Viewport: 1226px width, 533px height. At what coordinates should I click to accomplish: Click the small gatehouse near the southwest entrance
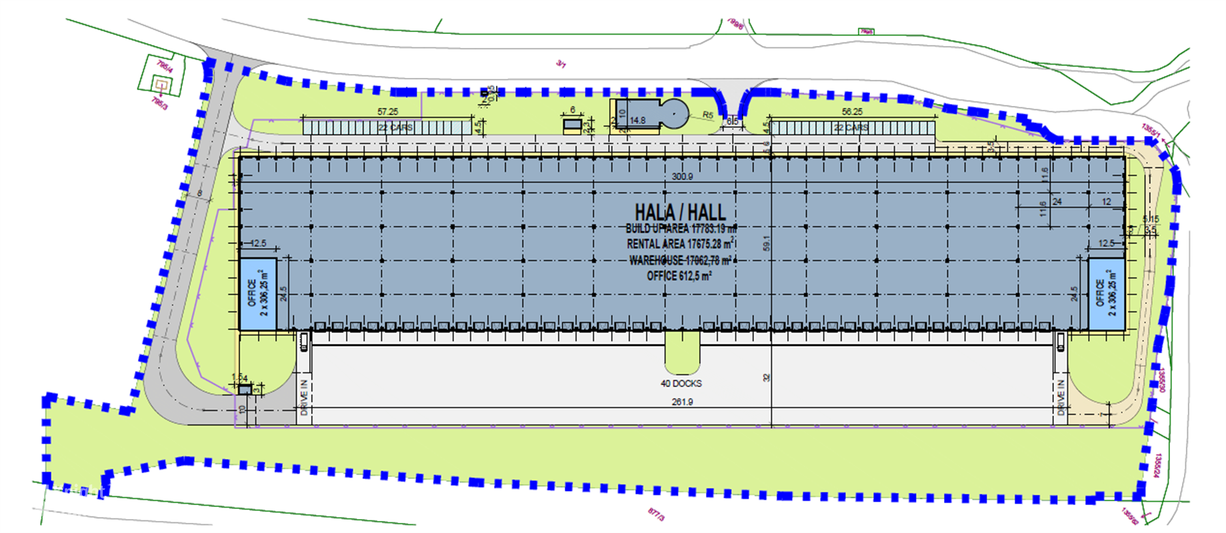[x=245, y=389]
